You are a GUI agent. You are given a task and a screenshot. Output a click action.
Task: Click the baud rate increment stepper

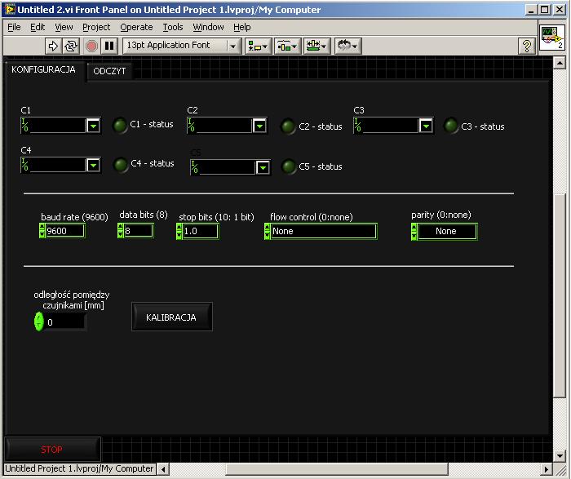coord(42,228)
